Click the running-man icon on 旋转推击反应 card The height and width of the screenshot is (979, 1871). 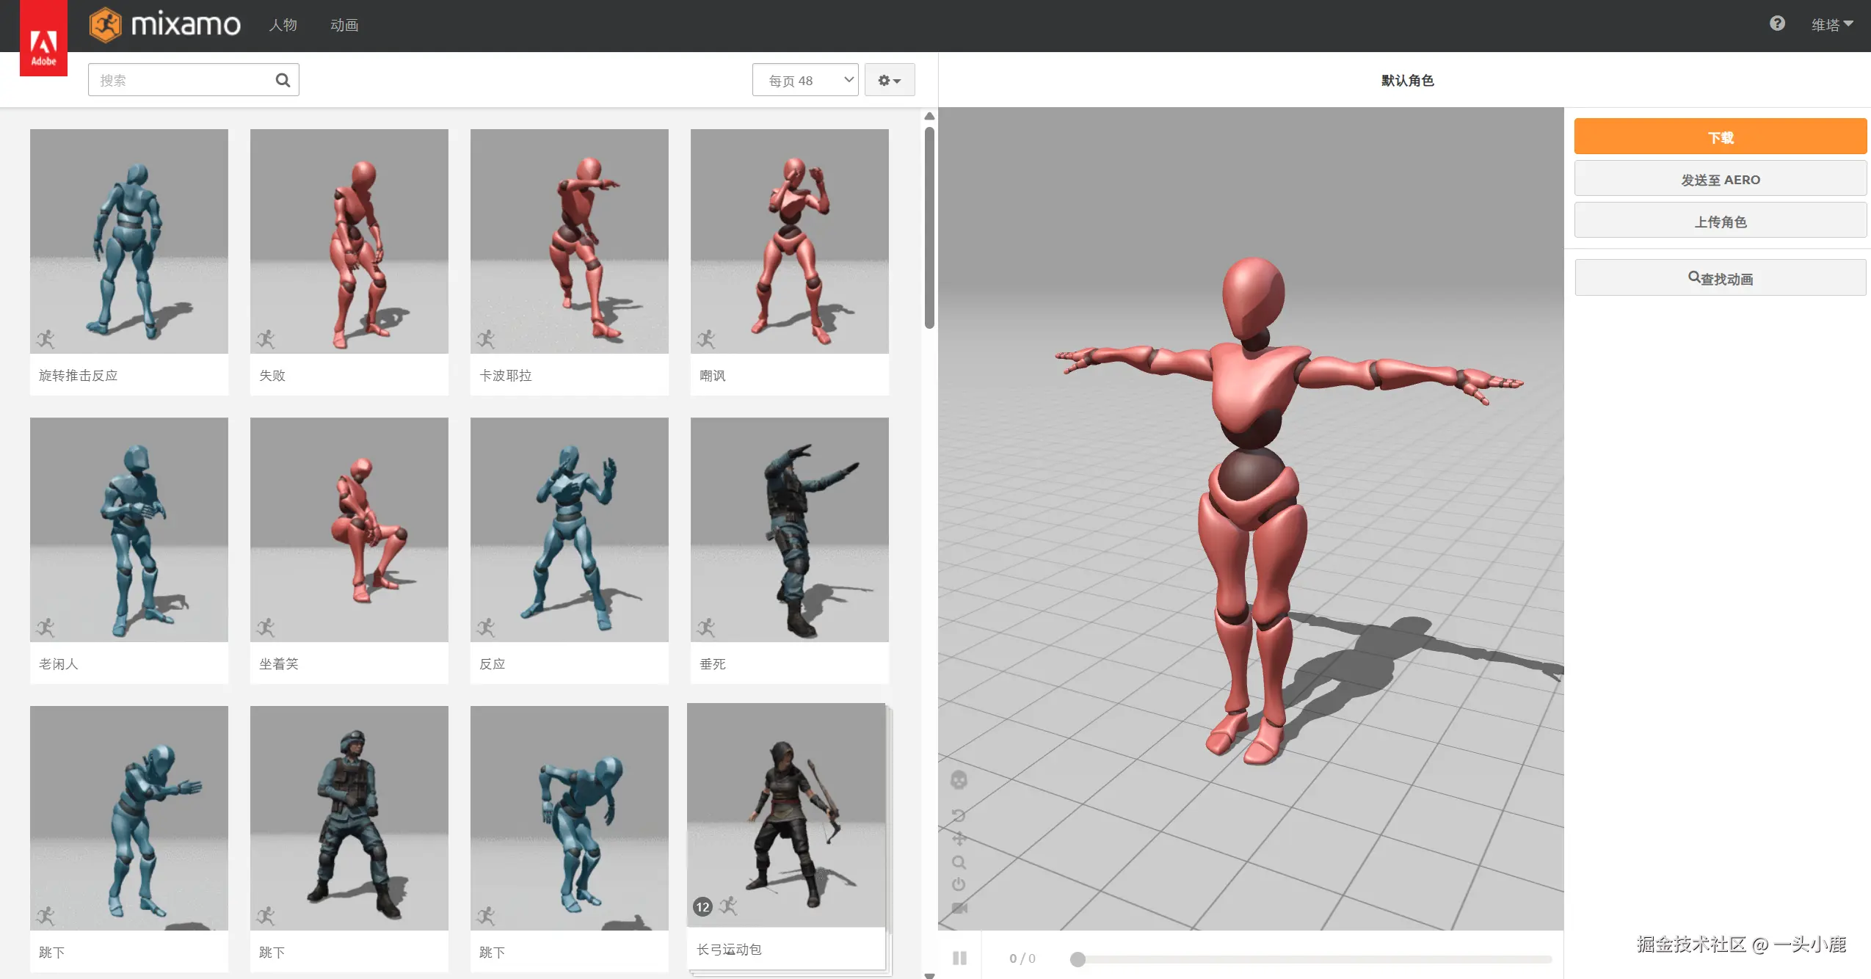(46, 338)
